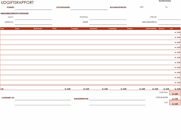Select the Brændstof column header
The width and height of the screenshot is (181, 139).
pyautogui.click(x=94, y=28)
